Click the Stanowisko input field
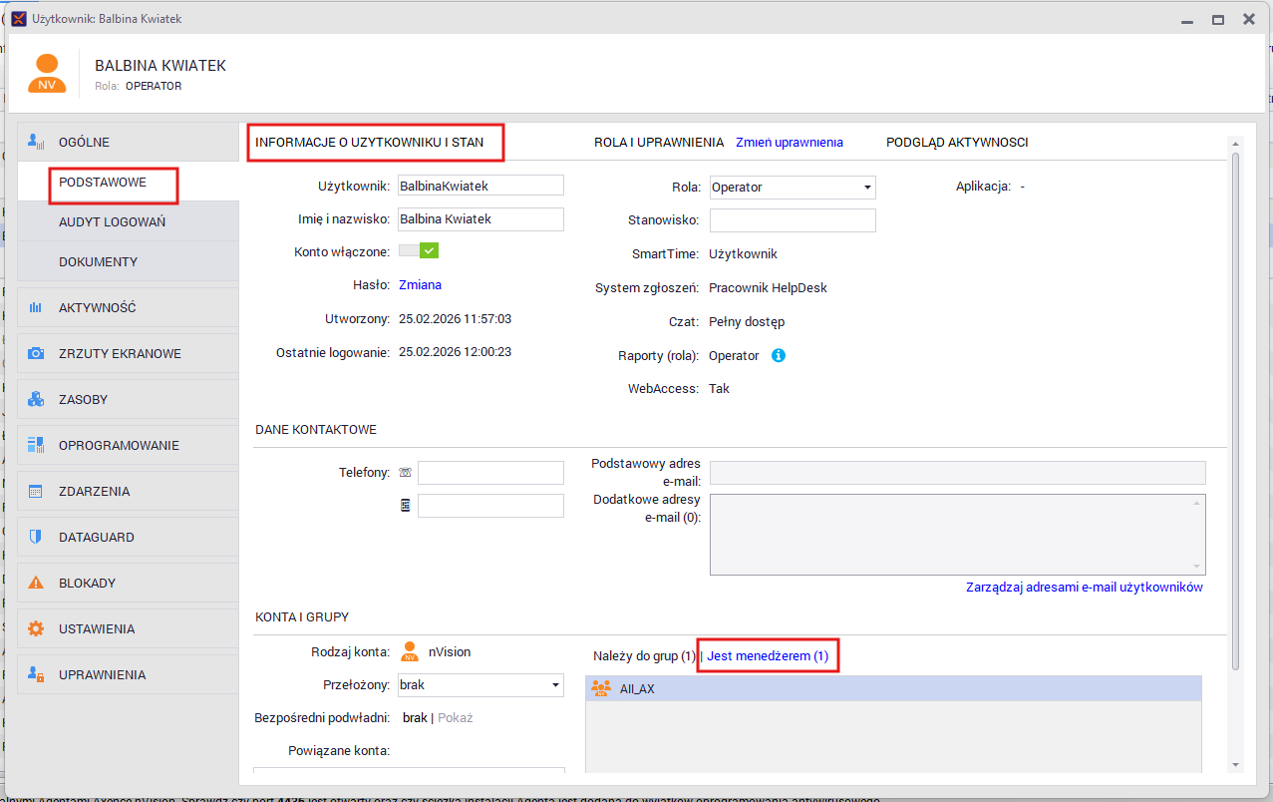1273x802 pixels. pyautogui.click(x=792, y=220)
